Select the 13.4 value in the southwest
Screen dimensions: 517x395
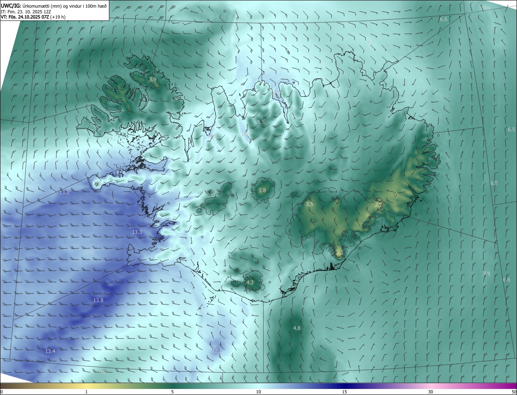[50, 351]
